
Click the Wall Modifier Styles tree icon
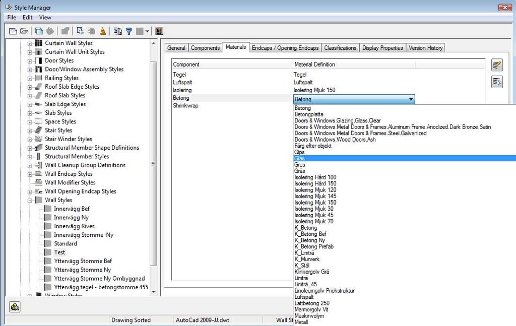(38, 182)
